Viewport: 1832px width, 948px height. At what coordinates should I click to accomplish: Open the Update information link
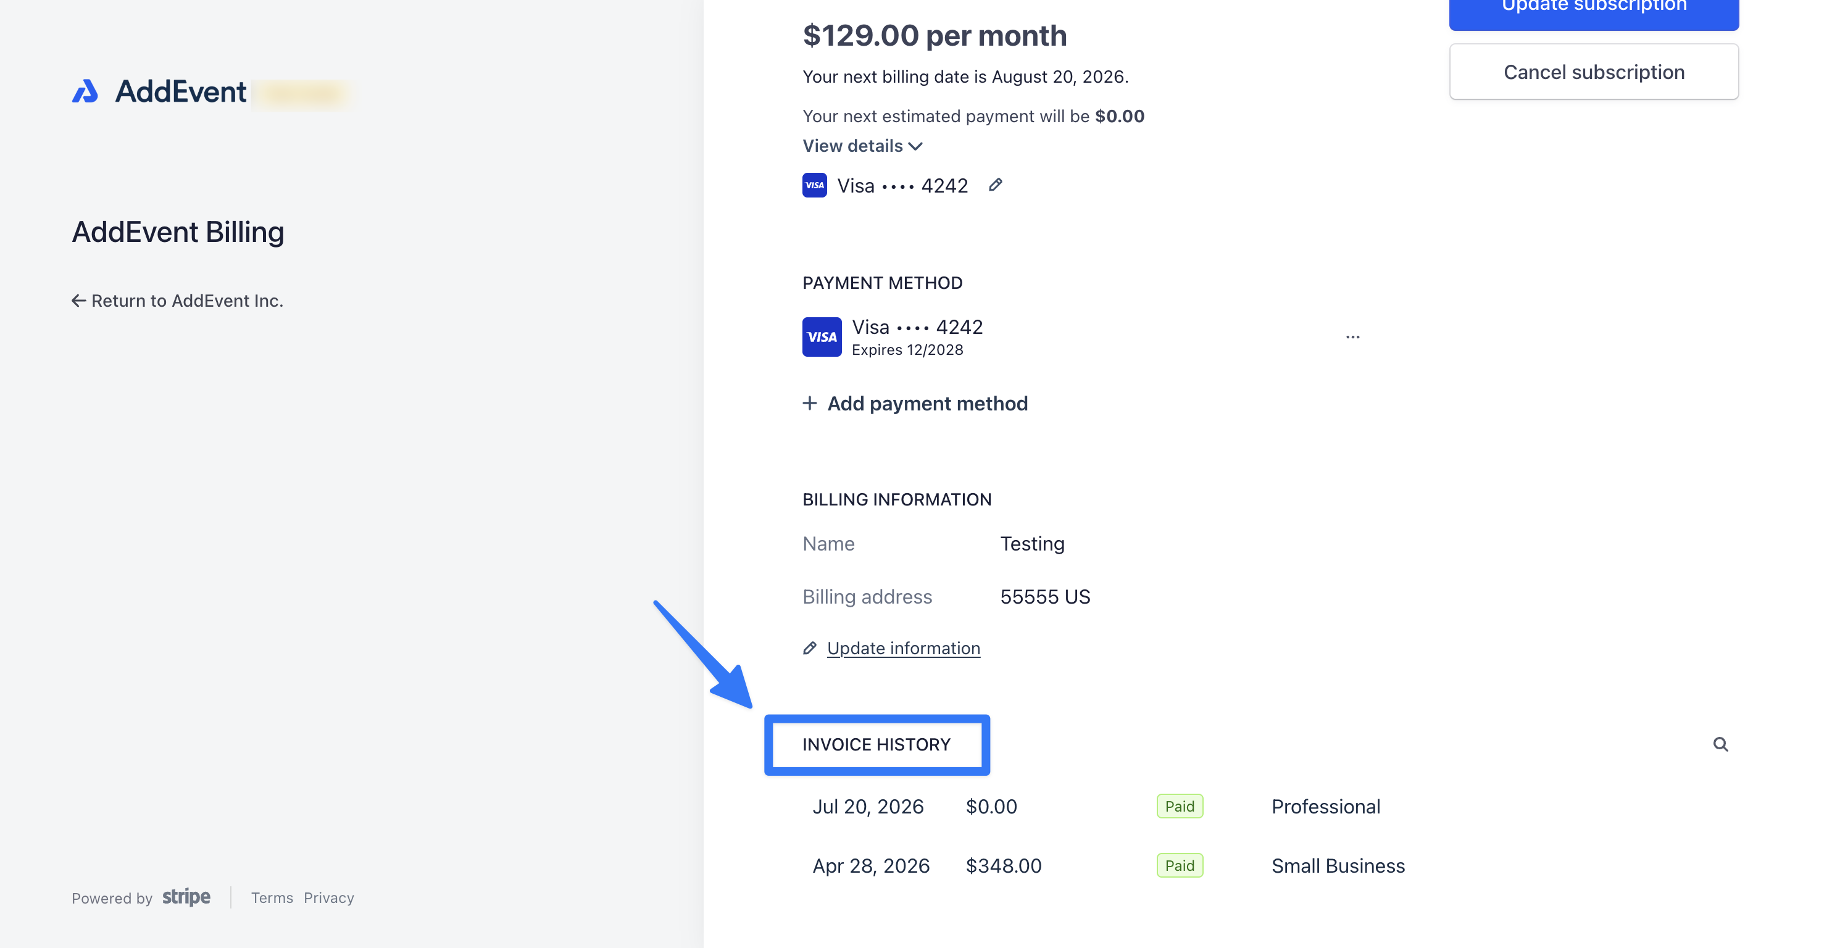pos(903,648)
